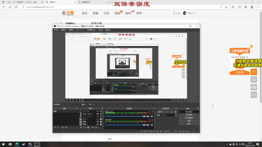Click the orange play icon in right sidebar
The width and height of the screenshot is (262, 147).
click(253, 72)
